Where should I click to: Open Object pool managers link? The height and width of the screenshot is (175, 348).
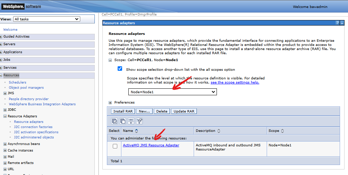coord(26,88)
